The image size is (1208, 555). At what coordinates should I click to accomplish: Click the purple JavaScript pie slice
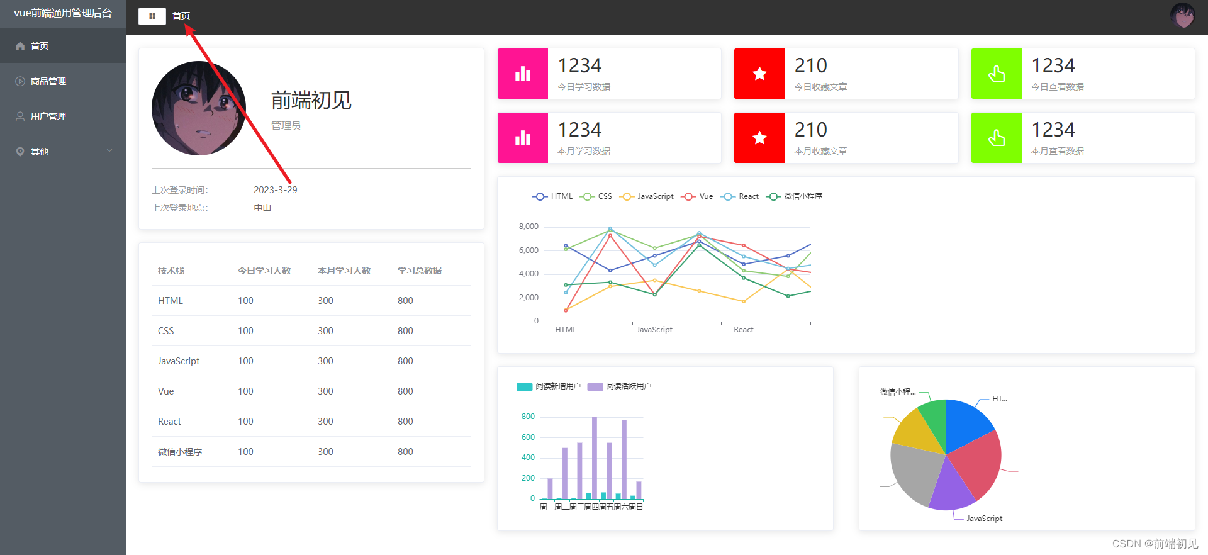coord(951,488)
